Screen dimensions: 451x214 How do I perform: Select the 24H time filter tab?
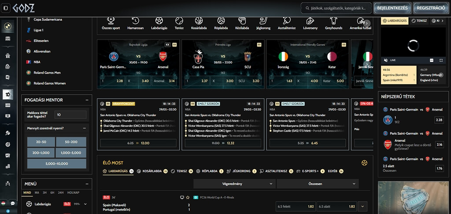click(61, 192)
